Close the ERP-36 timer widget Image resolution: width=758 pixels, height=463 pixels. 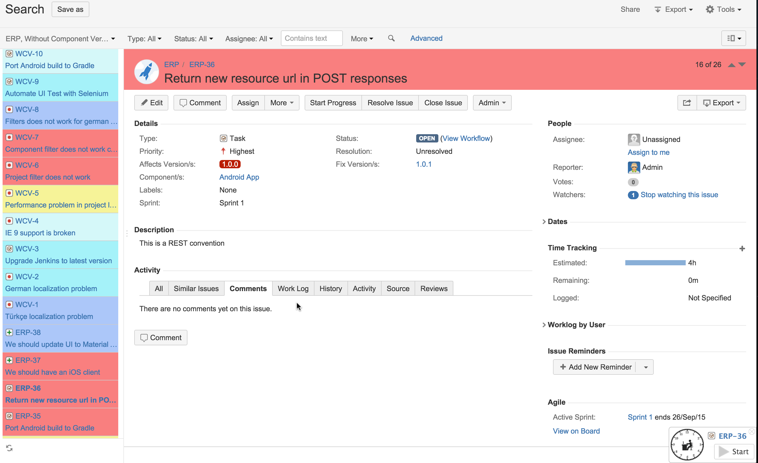pyautogui.click(x=752, y=431)
